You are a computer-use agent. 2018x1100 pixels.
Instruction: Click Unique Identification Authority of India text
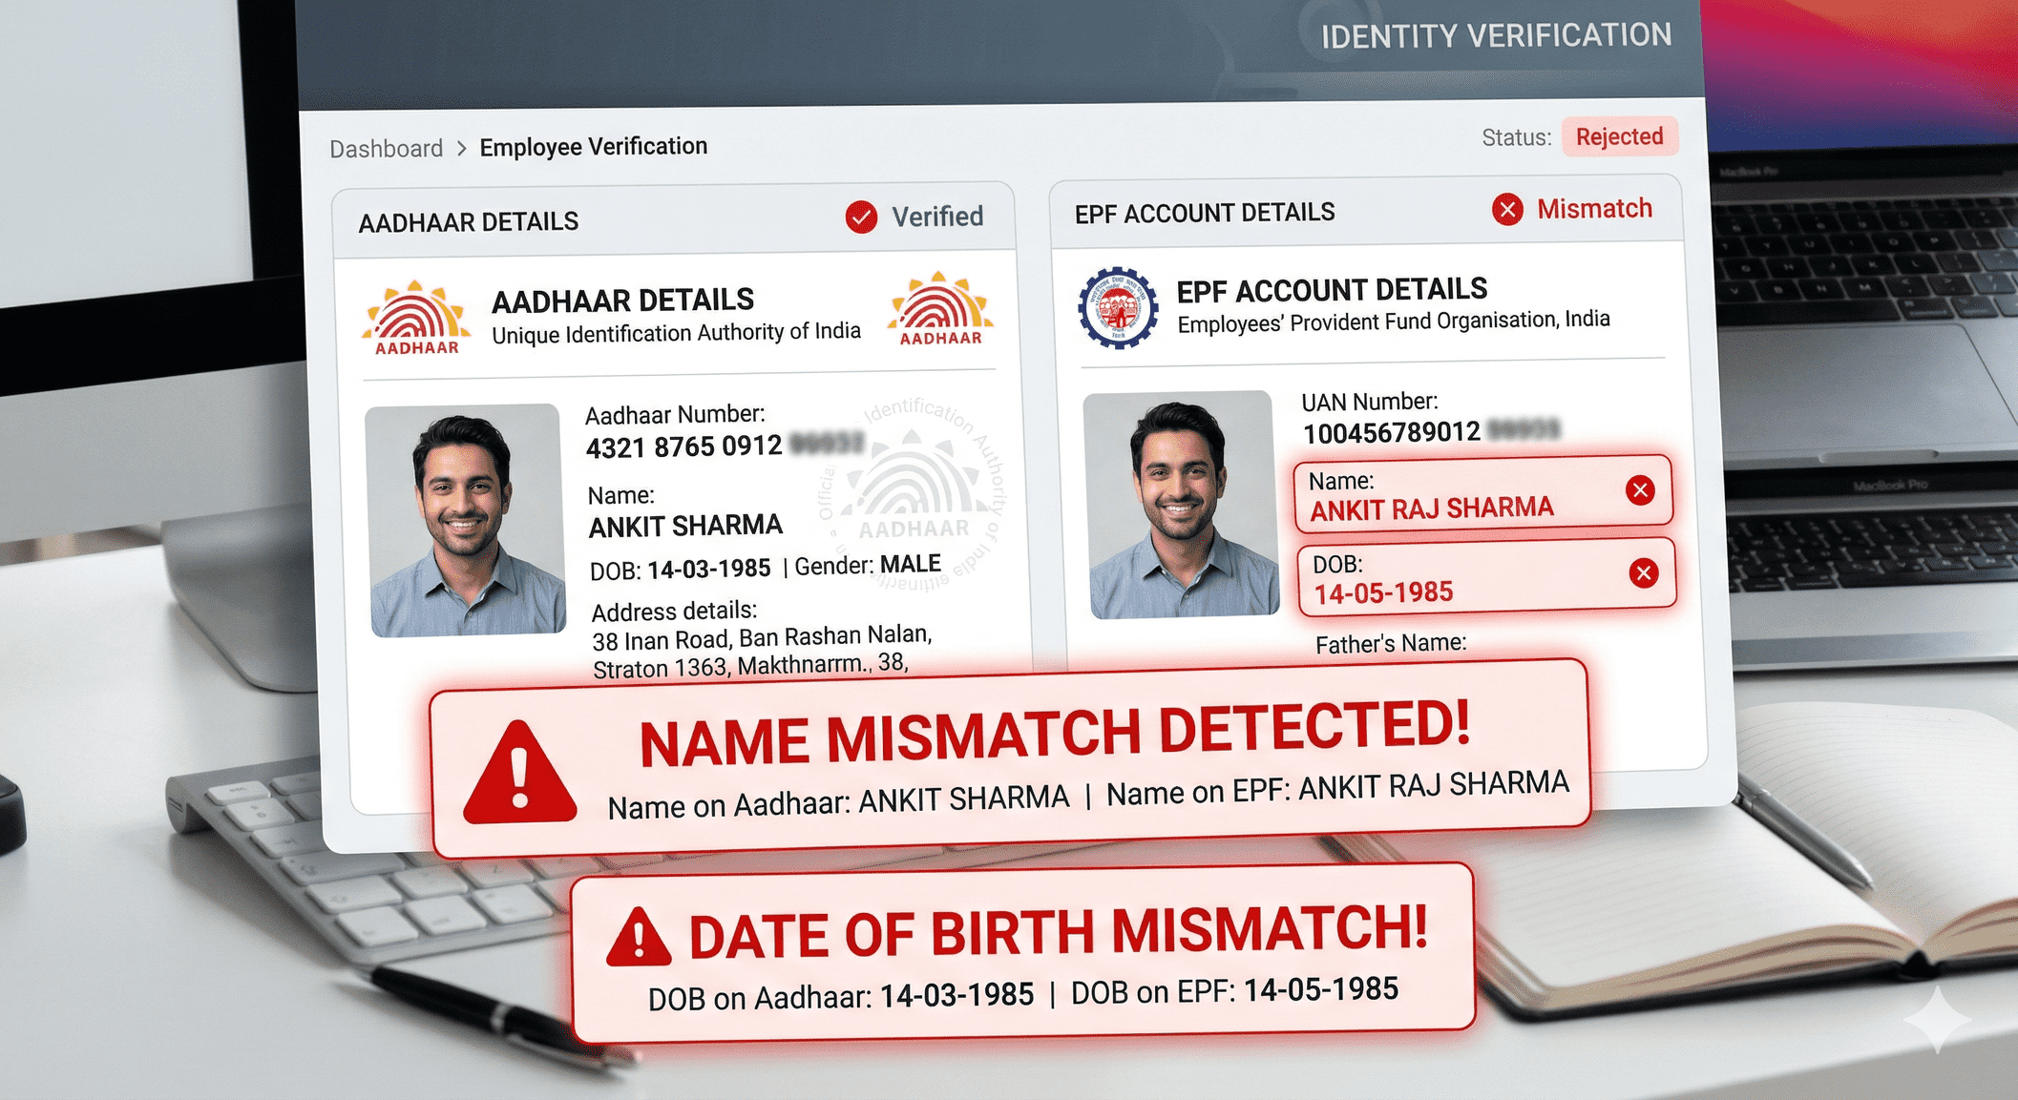click(x=676, y=333)
